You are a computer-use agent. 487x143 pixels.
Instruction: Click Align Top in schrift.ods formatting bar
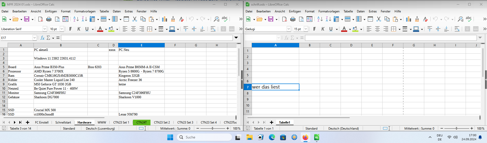(430, 29)
